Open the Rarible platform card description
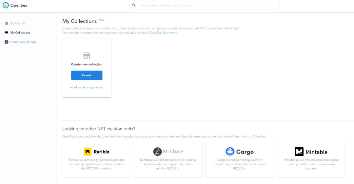The height and width of the screenshot is (184, 354). [x=96, y=164]
